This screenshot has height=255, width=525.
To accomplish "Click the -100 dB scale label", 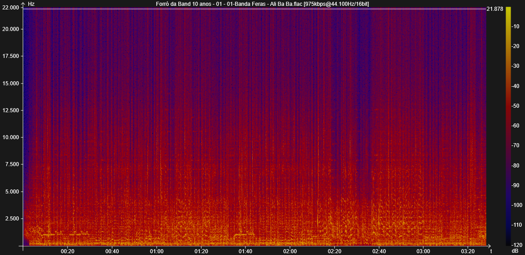I will tap(516, 205).
